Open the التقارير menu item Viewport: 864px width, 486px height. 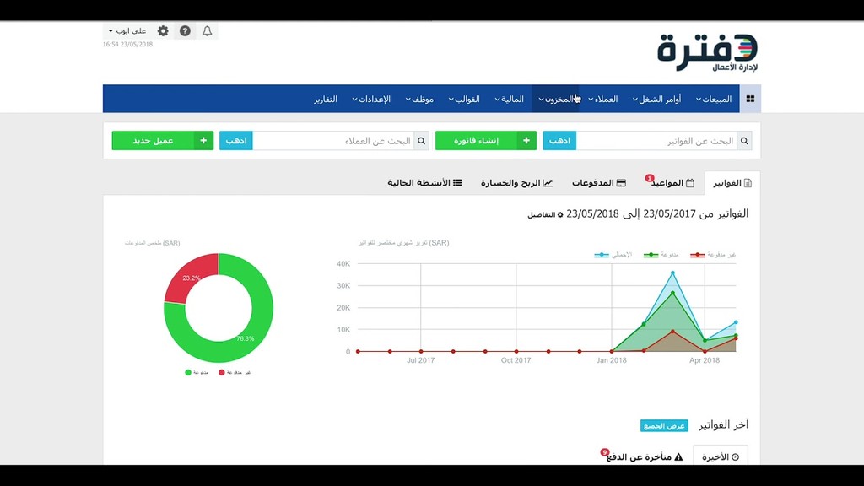(x=326, y=100)
